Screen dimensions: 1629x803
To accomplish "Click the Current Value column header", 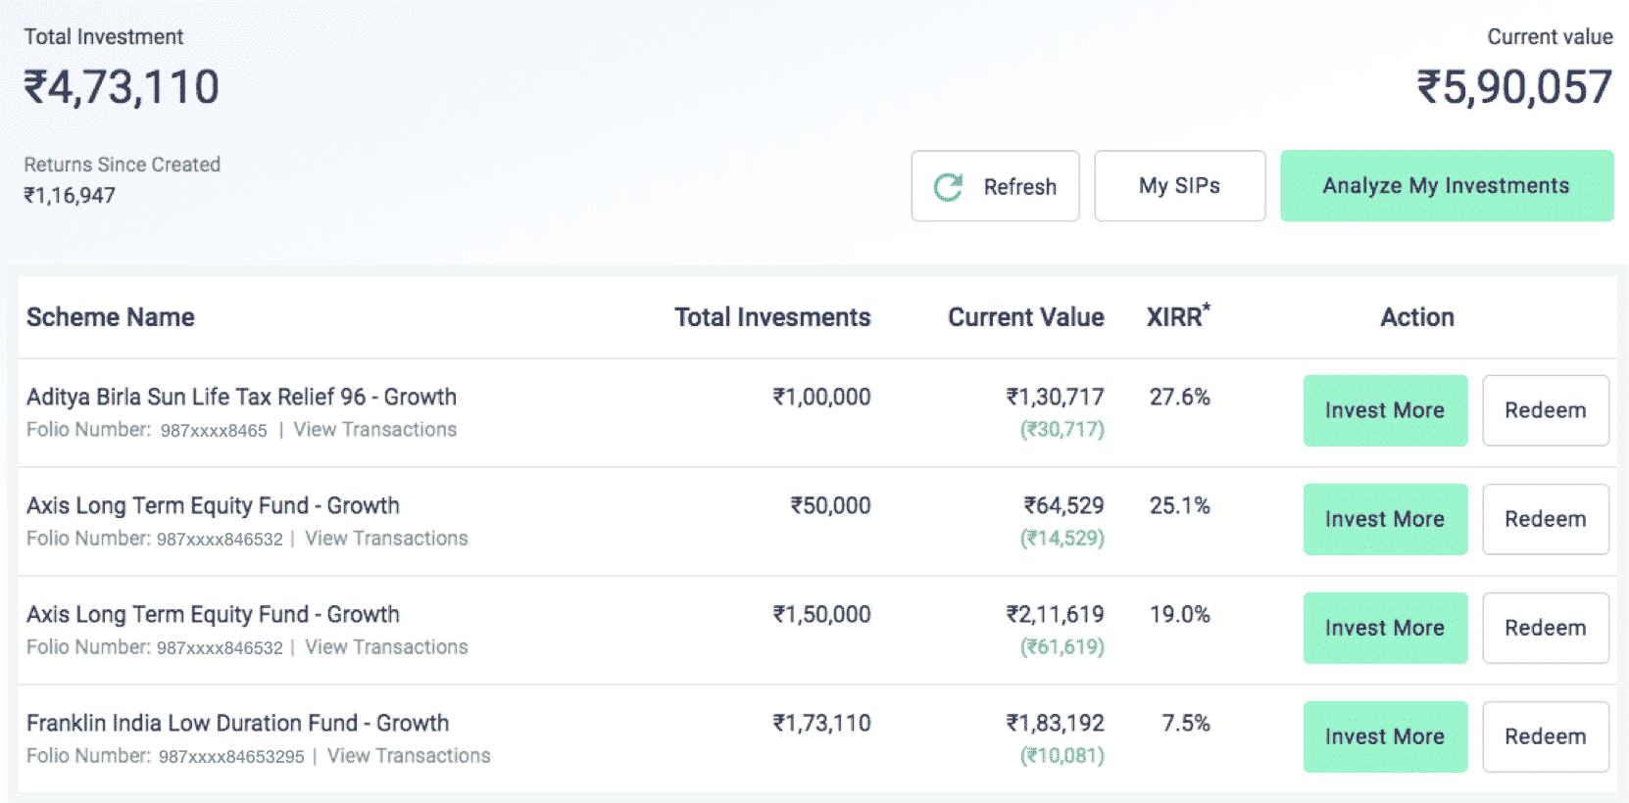I will [x=1025, y=317].
